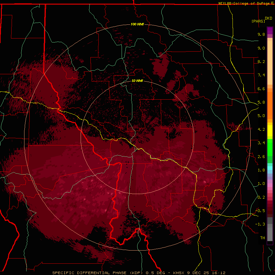Click the 1.0 value on the color scale
This screenshot has width=275, height=275.
click(261, 184)
